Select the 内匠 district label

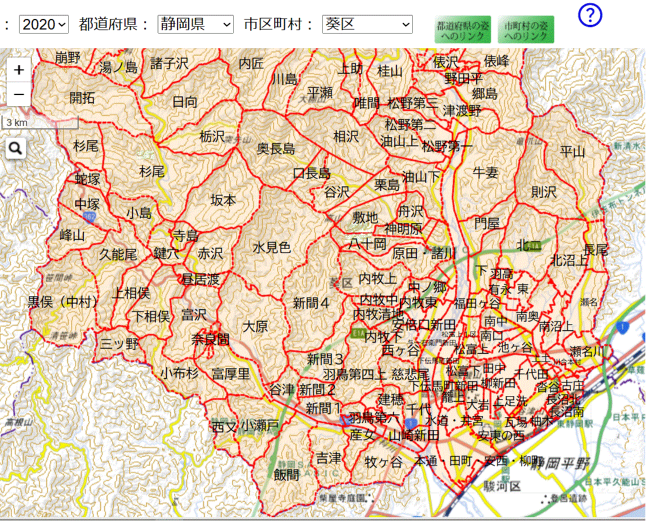point(251,63)
